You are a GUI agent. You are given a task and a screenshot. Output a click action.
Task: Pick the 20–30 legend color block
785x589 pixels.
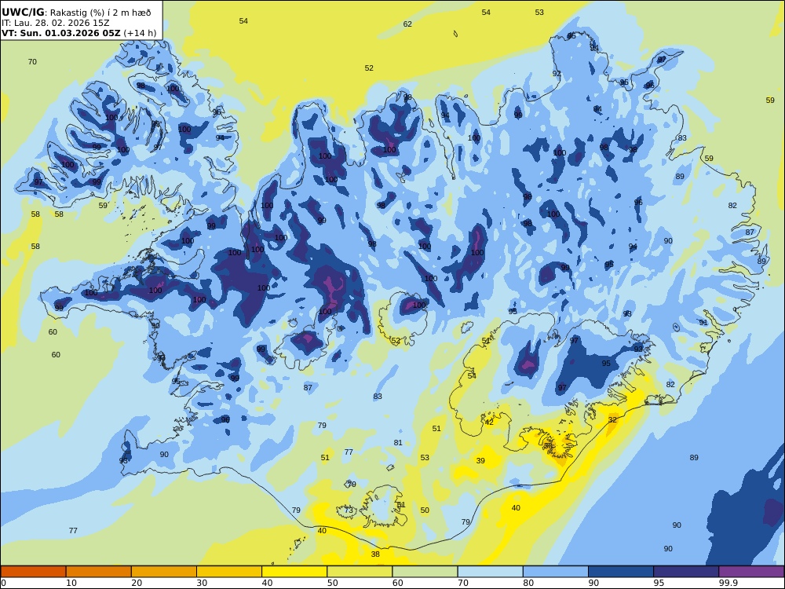[x=164, y=572]
